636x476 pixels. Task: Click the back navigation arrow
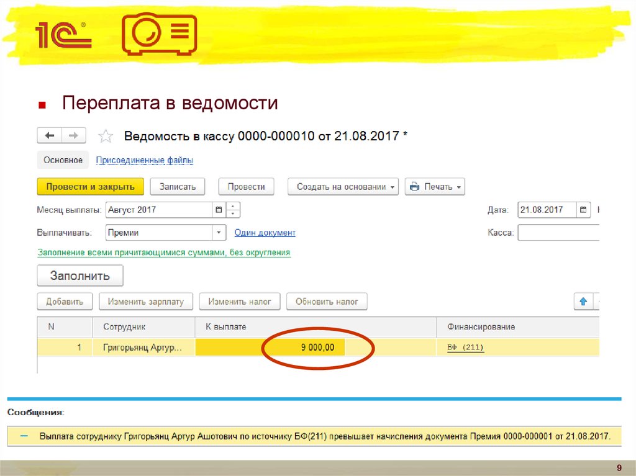pyautogui.click(x=50, y=136)
